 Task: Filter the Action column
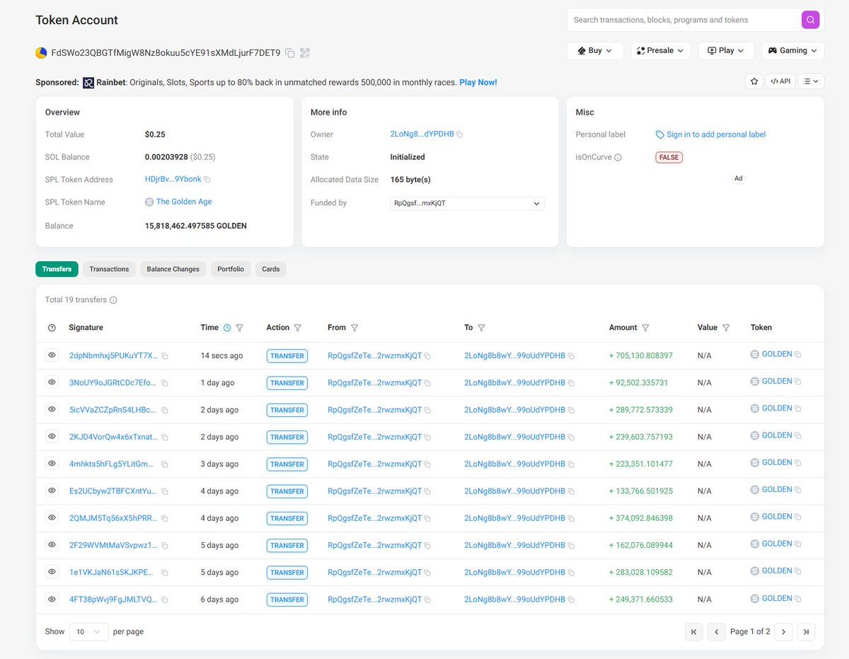(297, 328)
